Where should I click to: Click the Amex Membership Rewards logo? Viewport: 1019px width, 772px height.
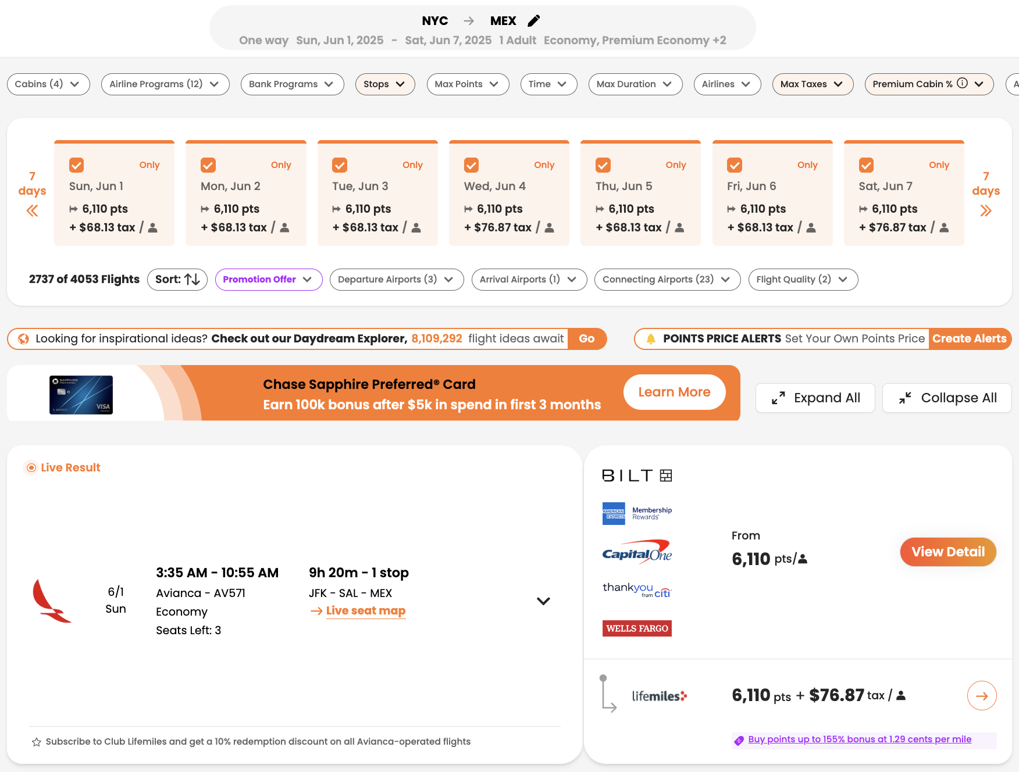(x=637, y=513)
